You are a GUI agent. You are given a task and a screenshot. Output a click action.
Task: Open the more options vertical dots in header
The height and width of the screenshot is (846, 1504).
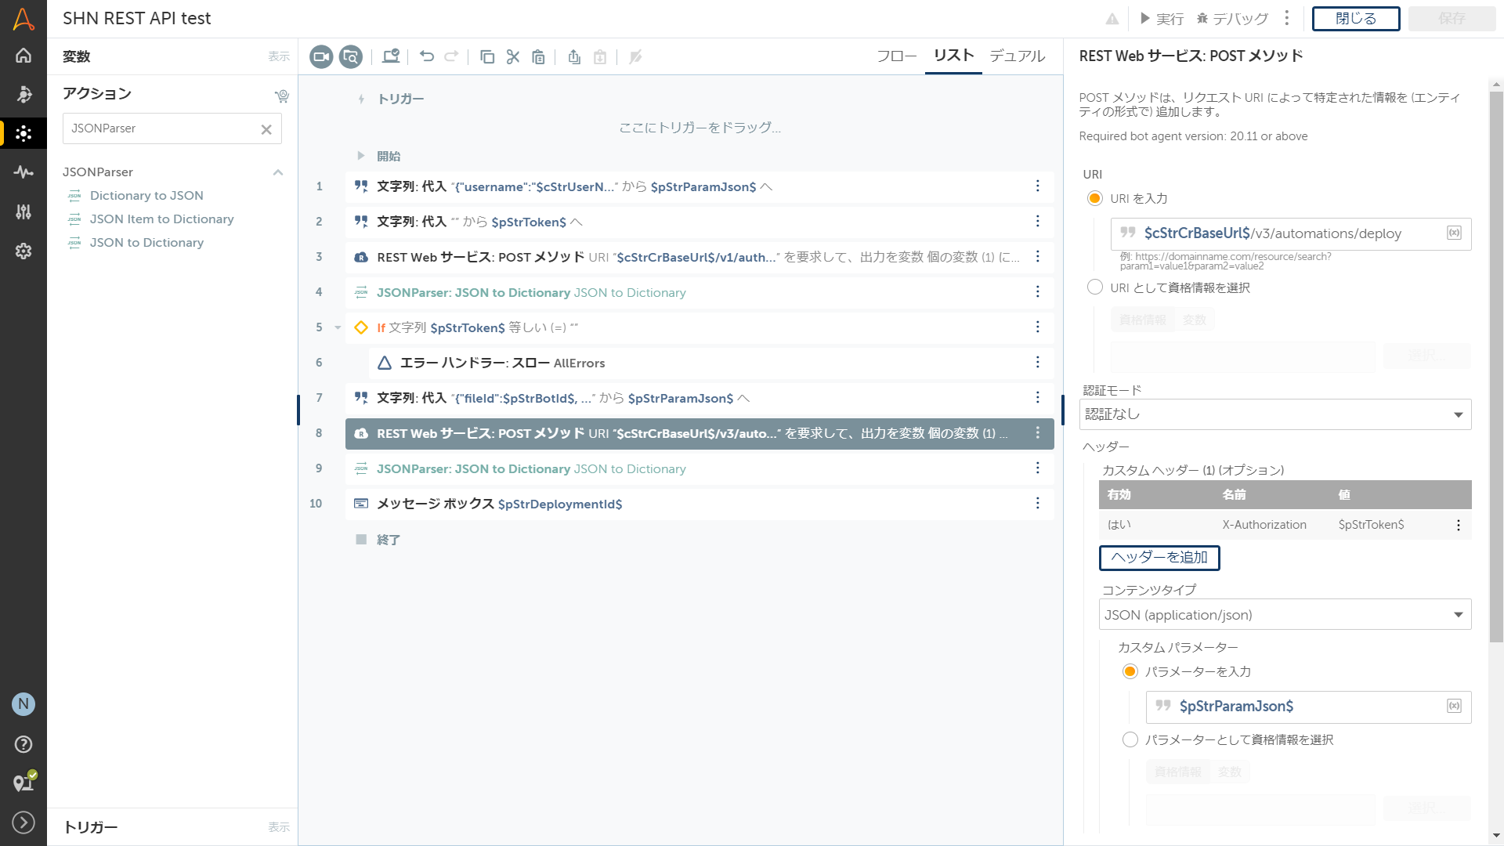[x=1287, y=18]
